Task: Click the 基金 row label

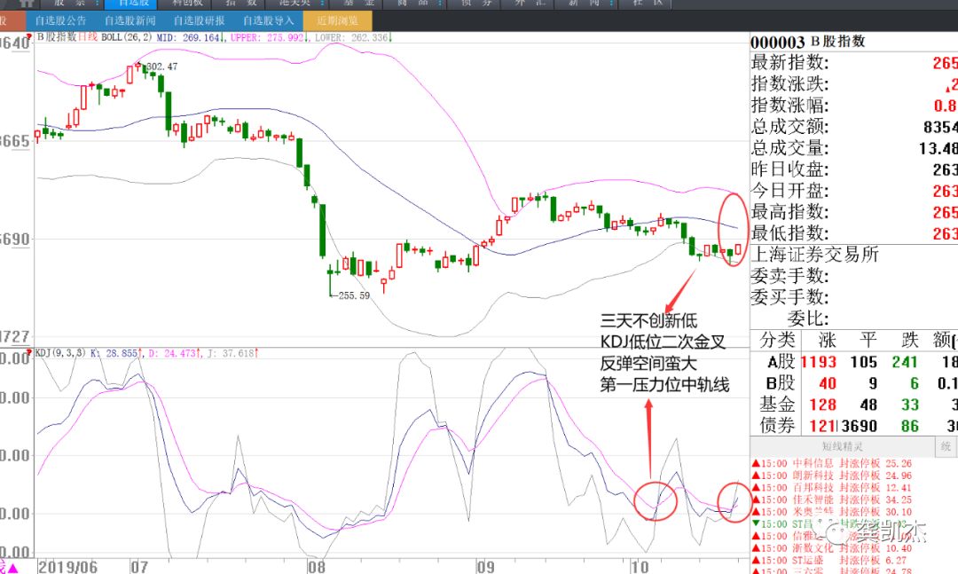Action: 777,404
